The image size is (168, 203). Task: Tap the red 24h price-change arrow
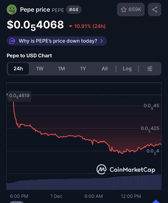(x=70, y=26)
